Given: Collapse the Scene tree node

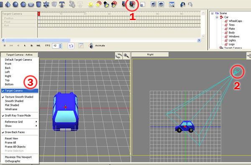Looking at the screenshot, I should pyautogui.click(x=212, y=13).
